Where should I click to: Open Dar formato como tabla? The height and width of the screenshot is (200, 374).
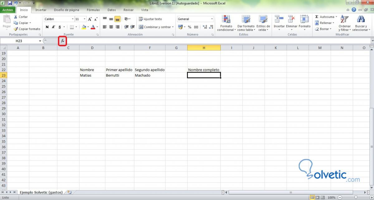pyautogui.click(x=246, y=23)
